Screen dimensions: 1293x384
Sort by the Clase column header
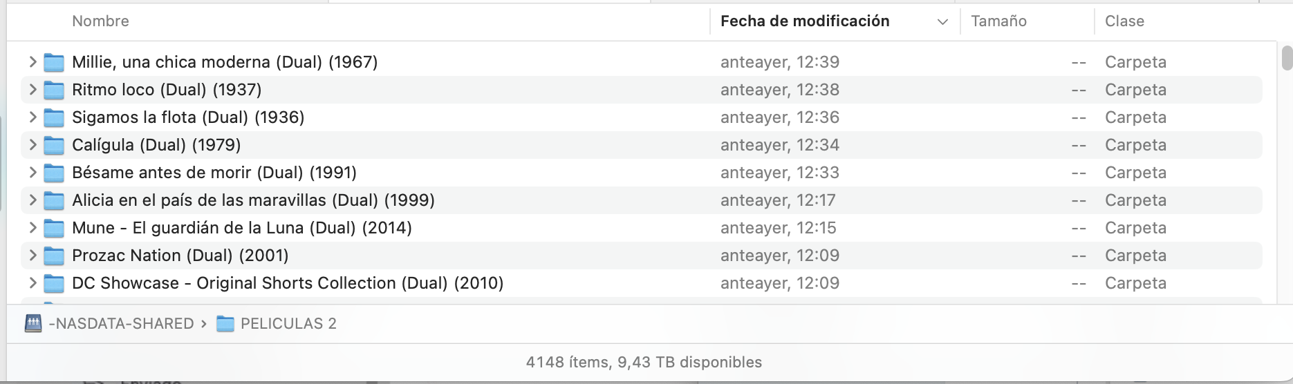tap(1124, 21)
